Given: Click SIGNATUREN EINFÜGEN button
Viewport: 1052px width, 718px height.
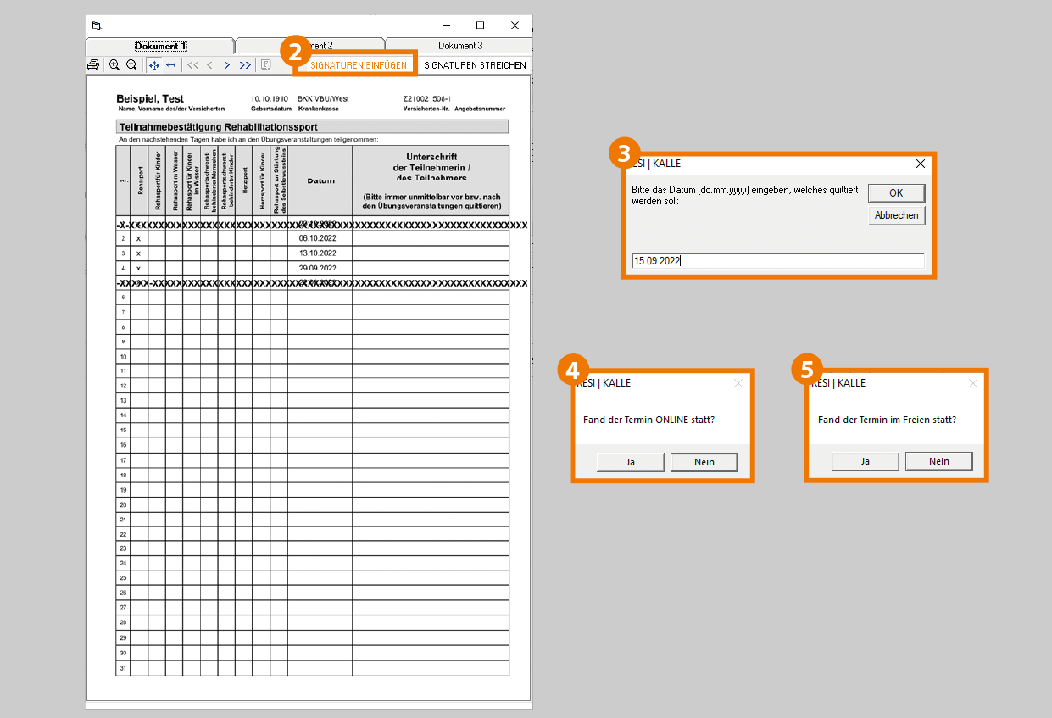Looking at the screenshot, I should [x=358, y=65].
